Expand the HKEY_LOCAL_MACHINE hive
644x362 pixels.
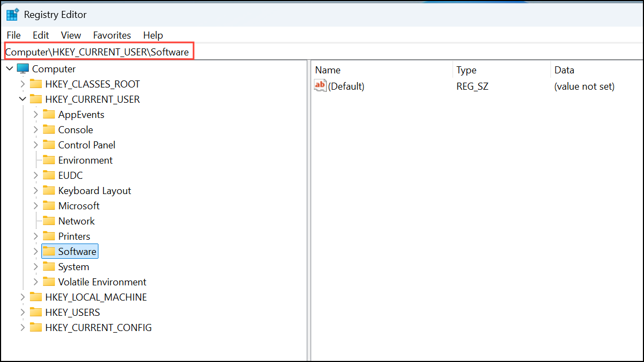click(23, 297)
